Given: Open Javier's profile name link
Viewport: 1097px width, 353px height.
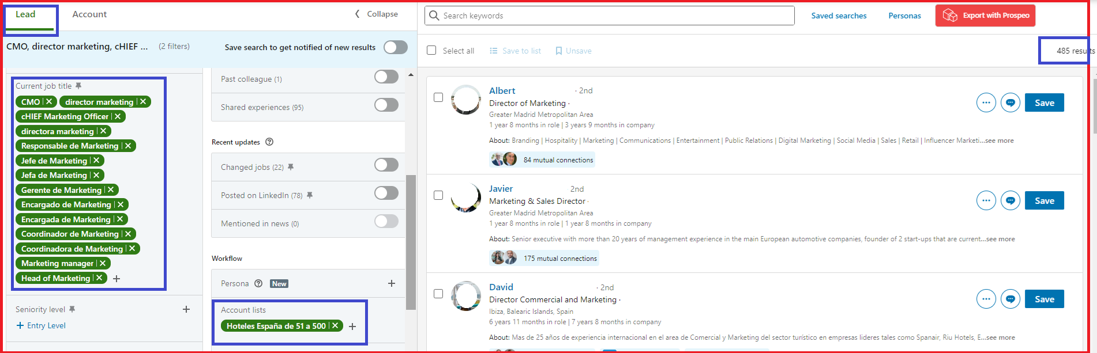Looking at the screenshot, I should pyautogui.click(x=501, y=189).
